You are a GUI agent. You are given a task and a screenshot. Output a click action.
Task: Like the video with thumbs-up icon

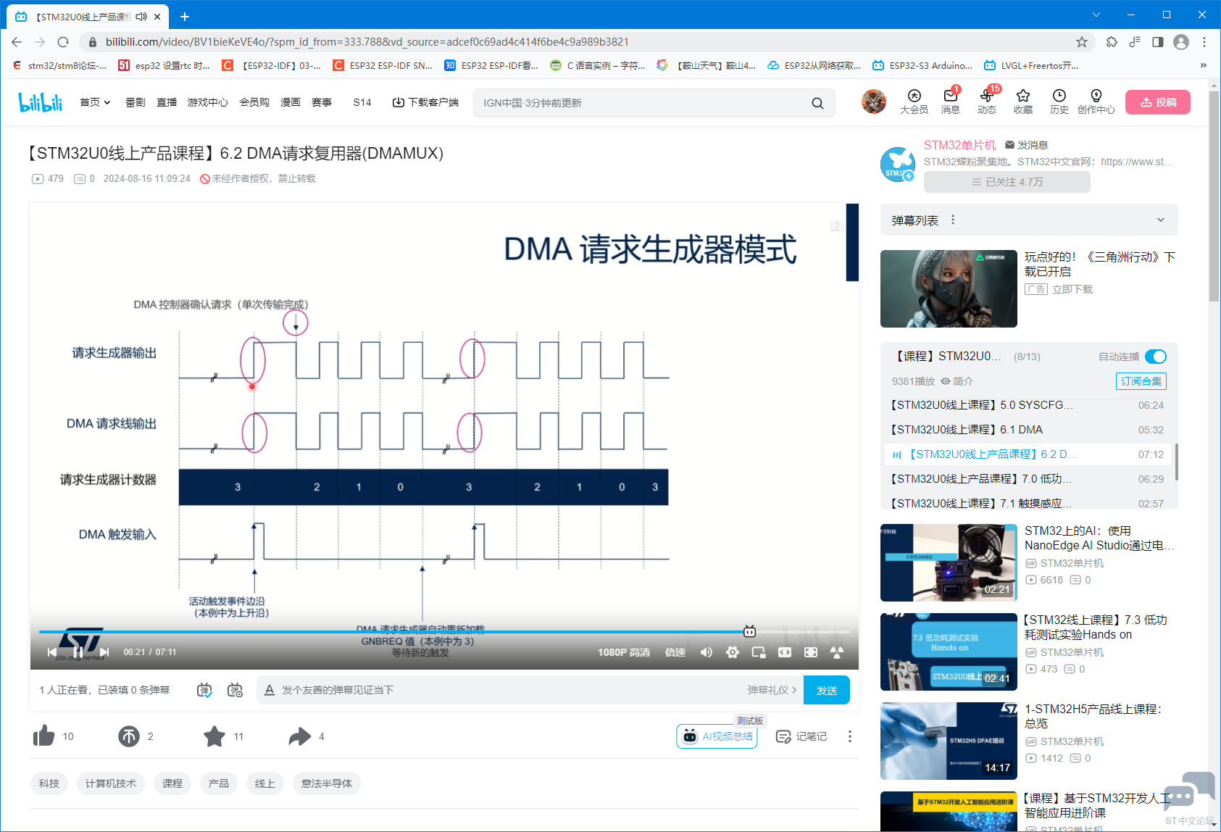[44, 736]
